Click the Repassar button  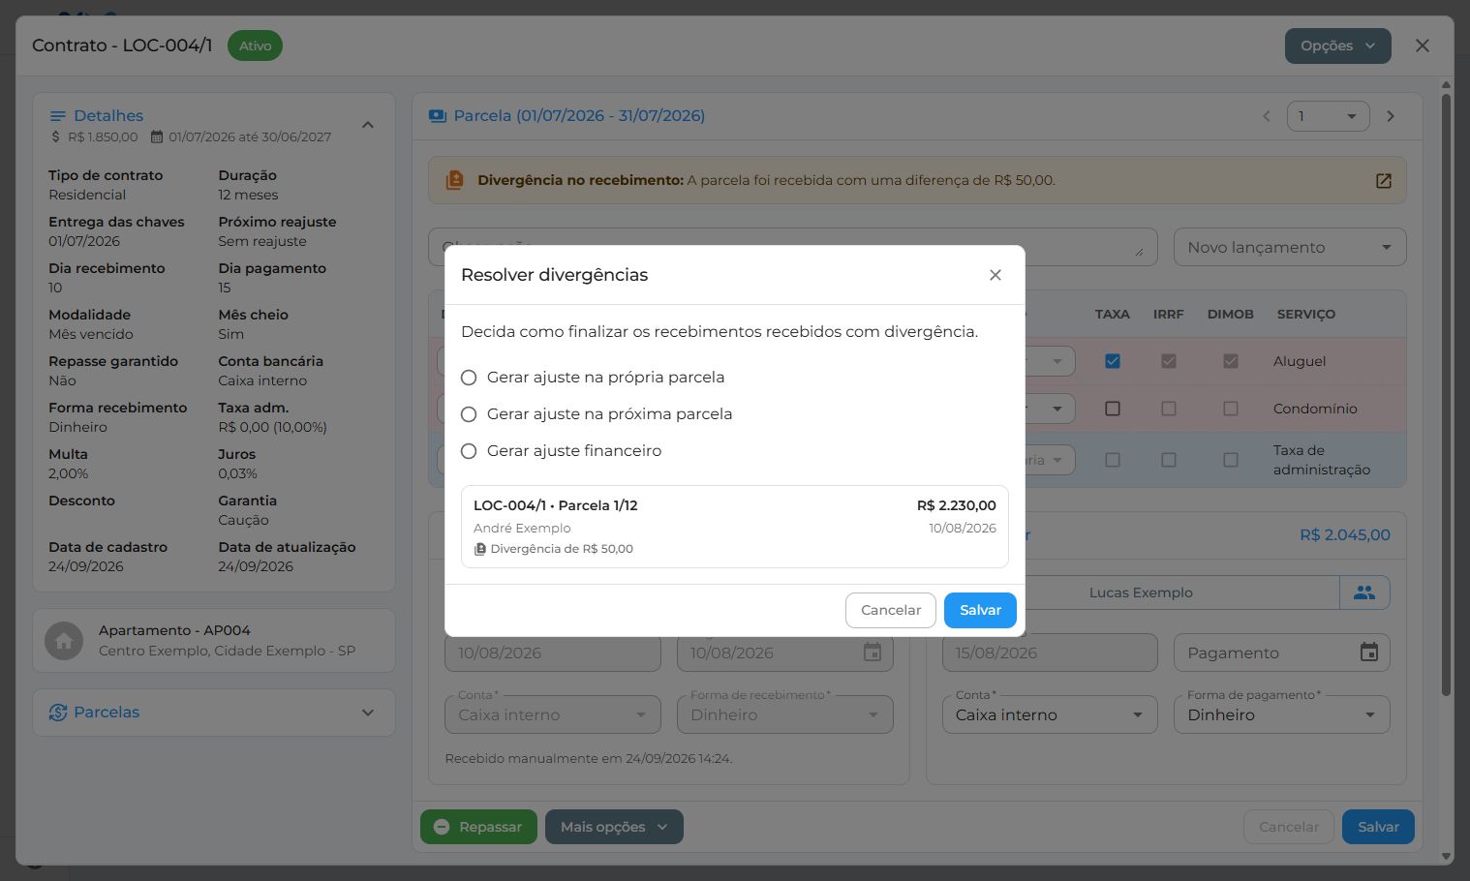[478, 827]
